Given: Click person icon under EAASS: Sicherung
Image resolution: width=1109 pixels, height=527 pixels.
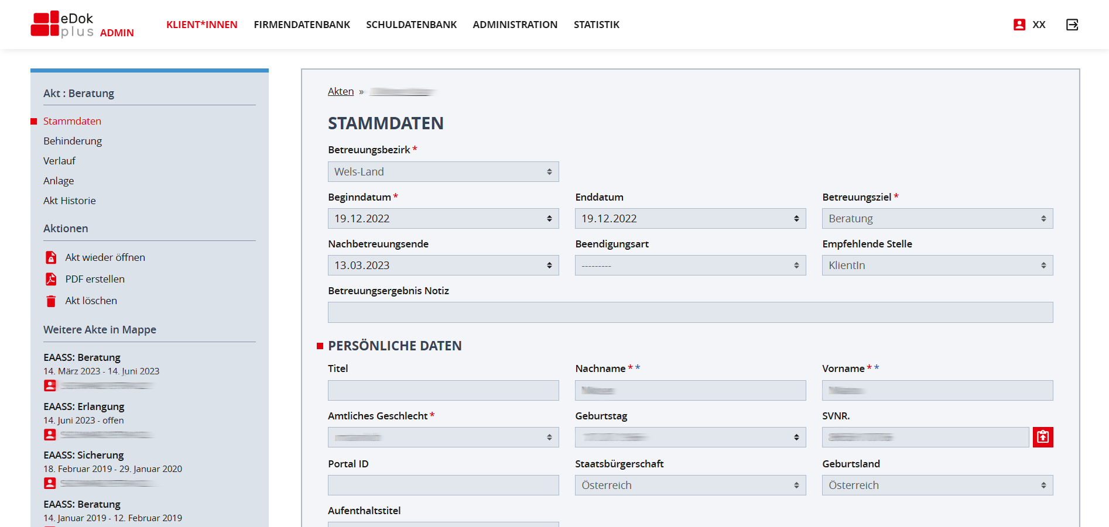Looking at the screenshot, I should 50,483.
